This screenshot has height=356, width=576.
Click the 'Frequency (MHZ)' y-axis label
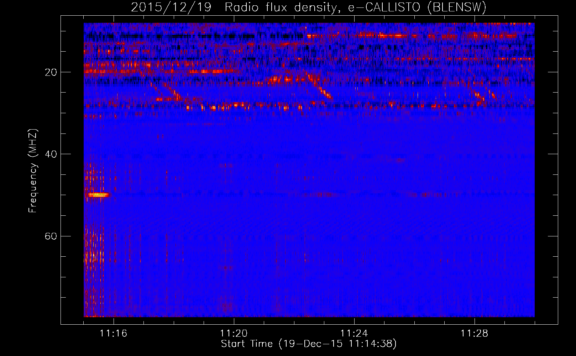click(x=33, y=171)
